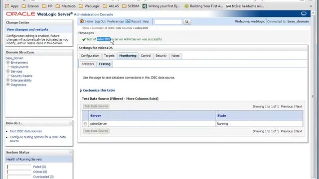The height and width of the screenshot is (179, 319).
Task: Click the base_domain tree root
Action: coord(14,58)
